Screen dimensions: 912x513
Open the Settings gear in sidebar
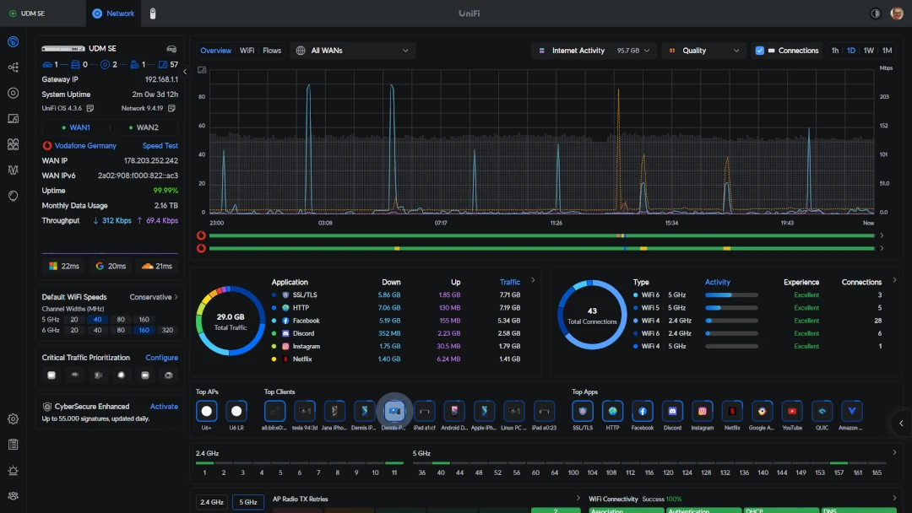(13, 419)
